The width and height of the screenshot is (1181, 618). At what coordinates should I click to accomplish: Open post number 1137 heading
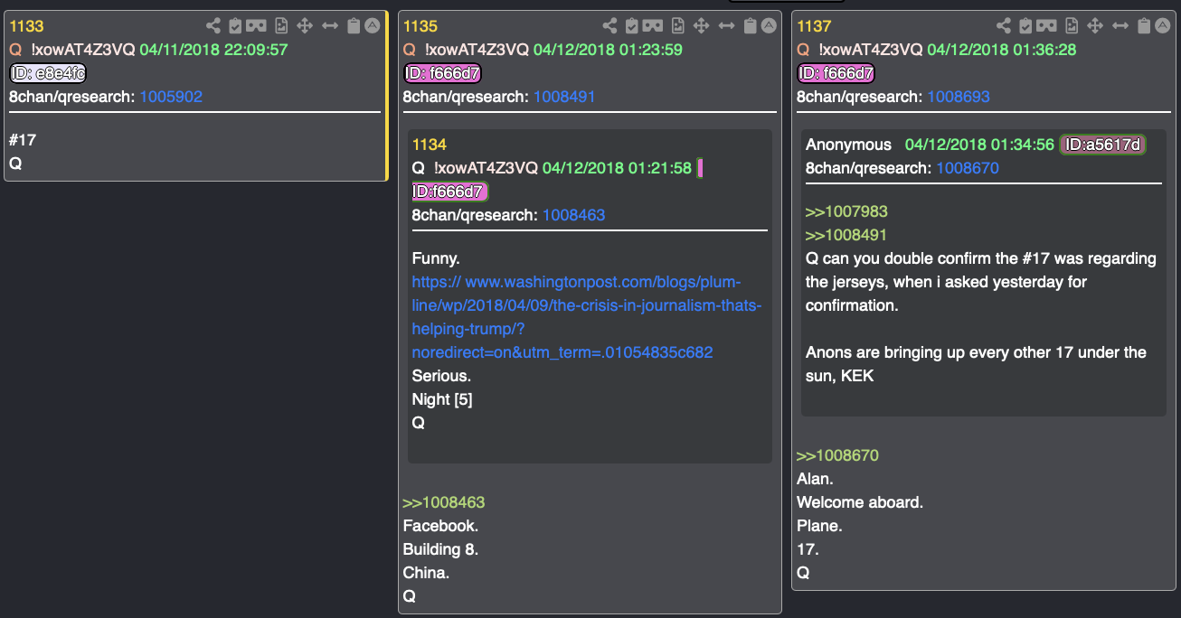814,26
